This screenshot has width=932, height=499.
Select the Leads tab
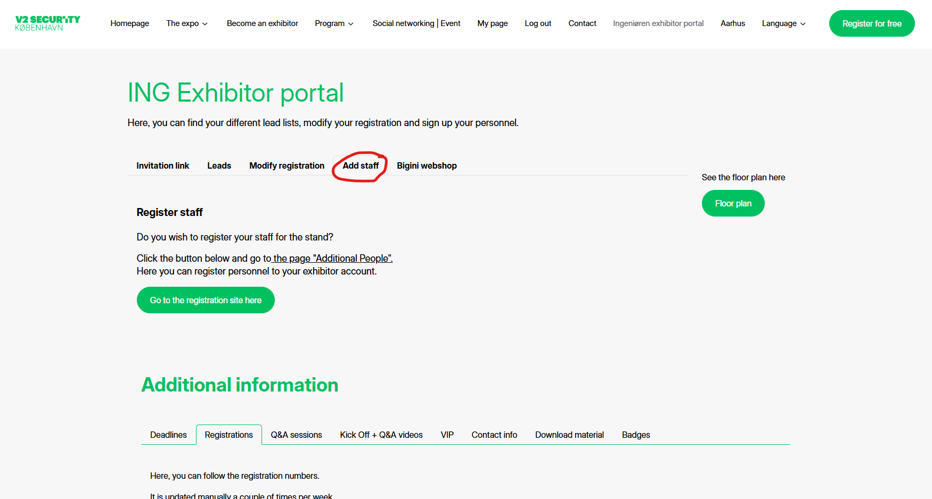click(x=219, y=166)
